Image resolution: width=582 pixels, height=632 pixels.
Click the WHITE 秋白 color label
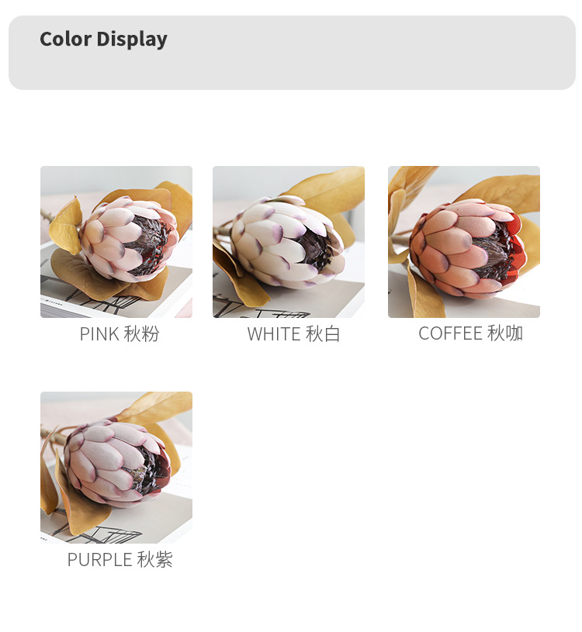[294, 334]
